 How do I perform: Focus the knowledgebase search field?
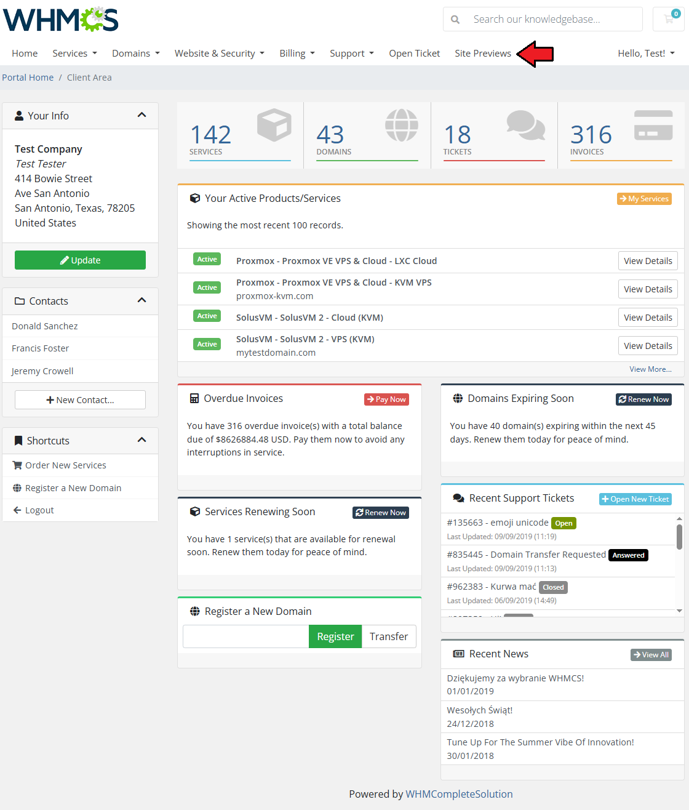[x=554, y=20]
